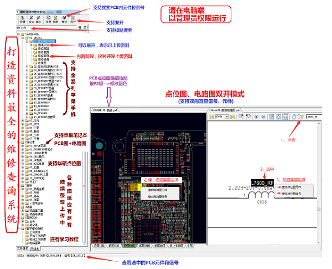
Task: Click the middle fit-view icon in schematic toolbar
Action: [x=279, y=117]
